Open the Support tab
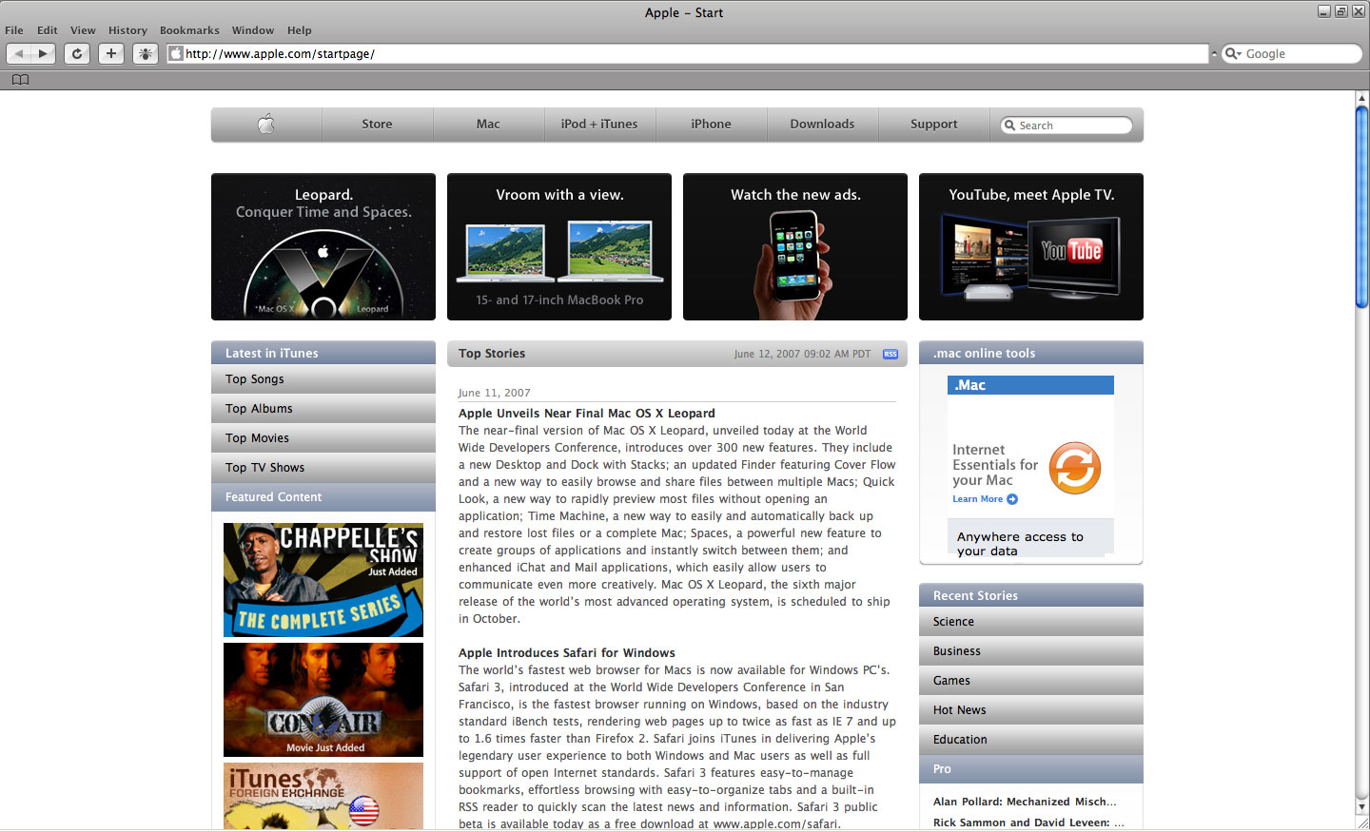This screenshot has width=1370, height=832. [933, 125]
